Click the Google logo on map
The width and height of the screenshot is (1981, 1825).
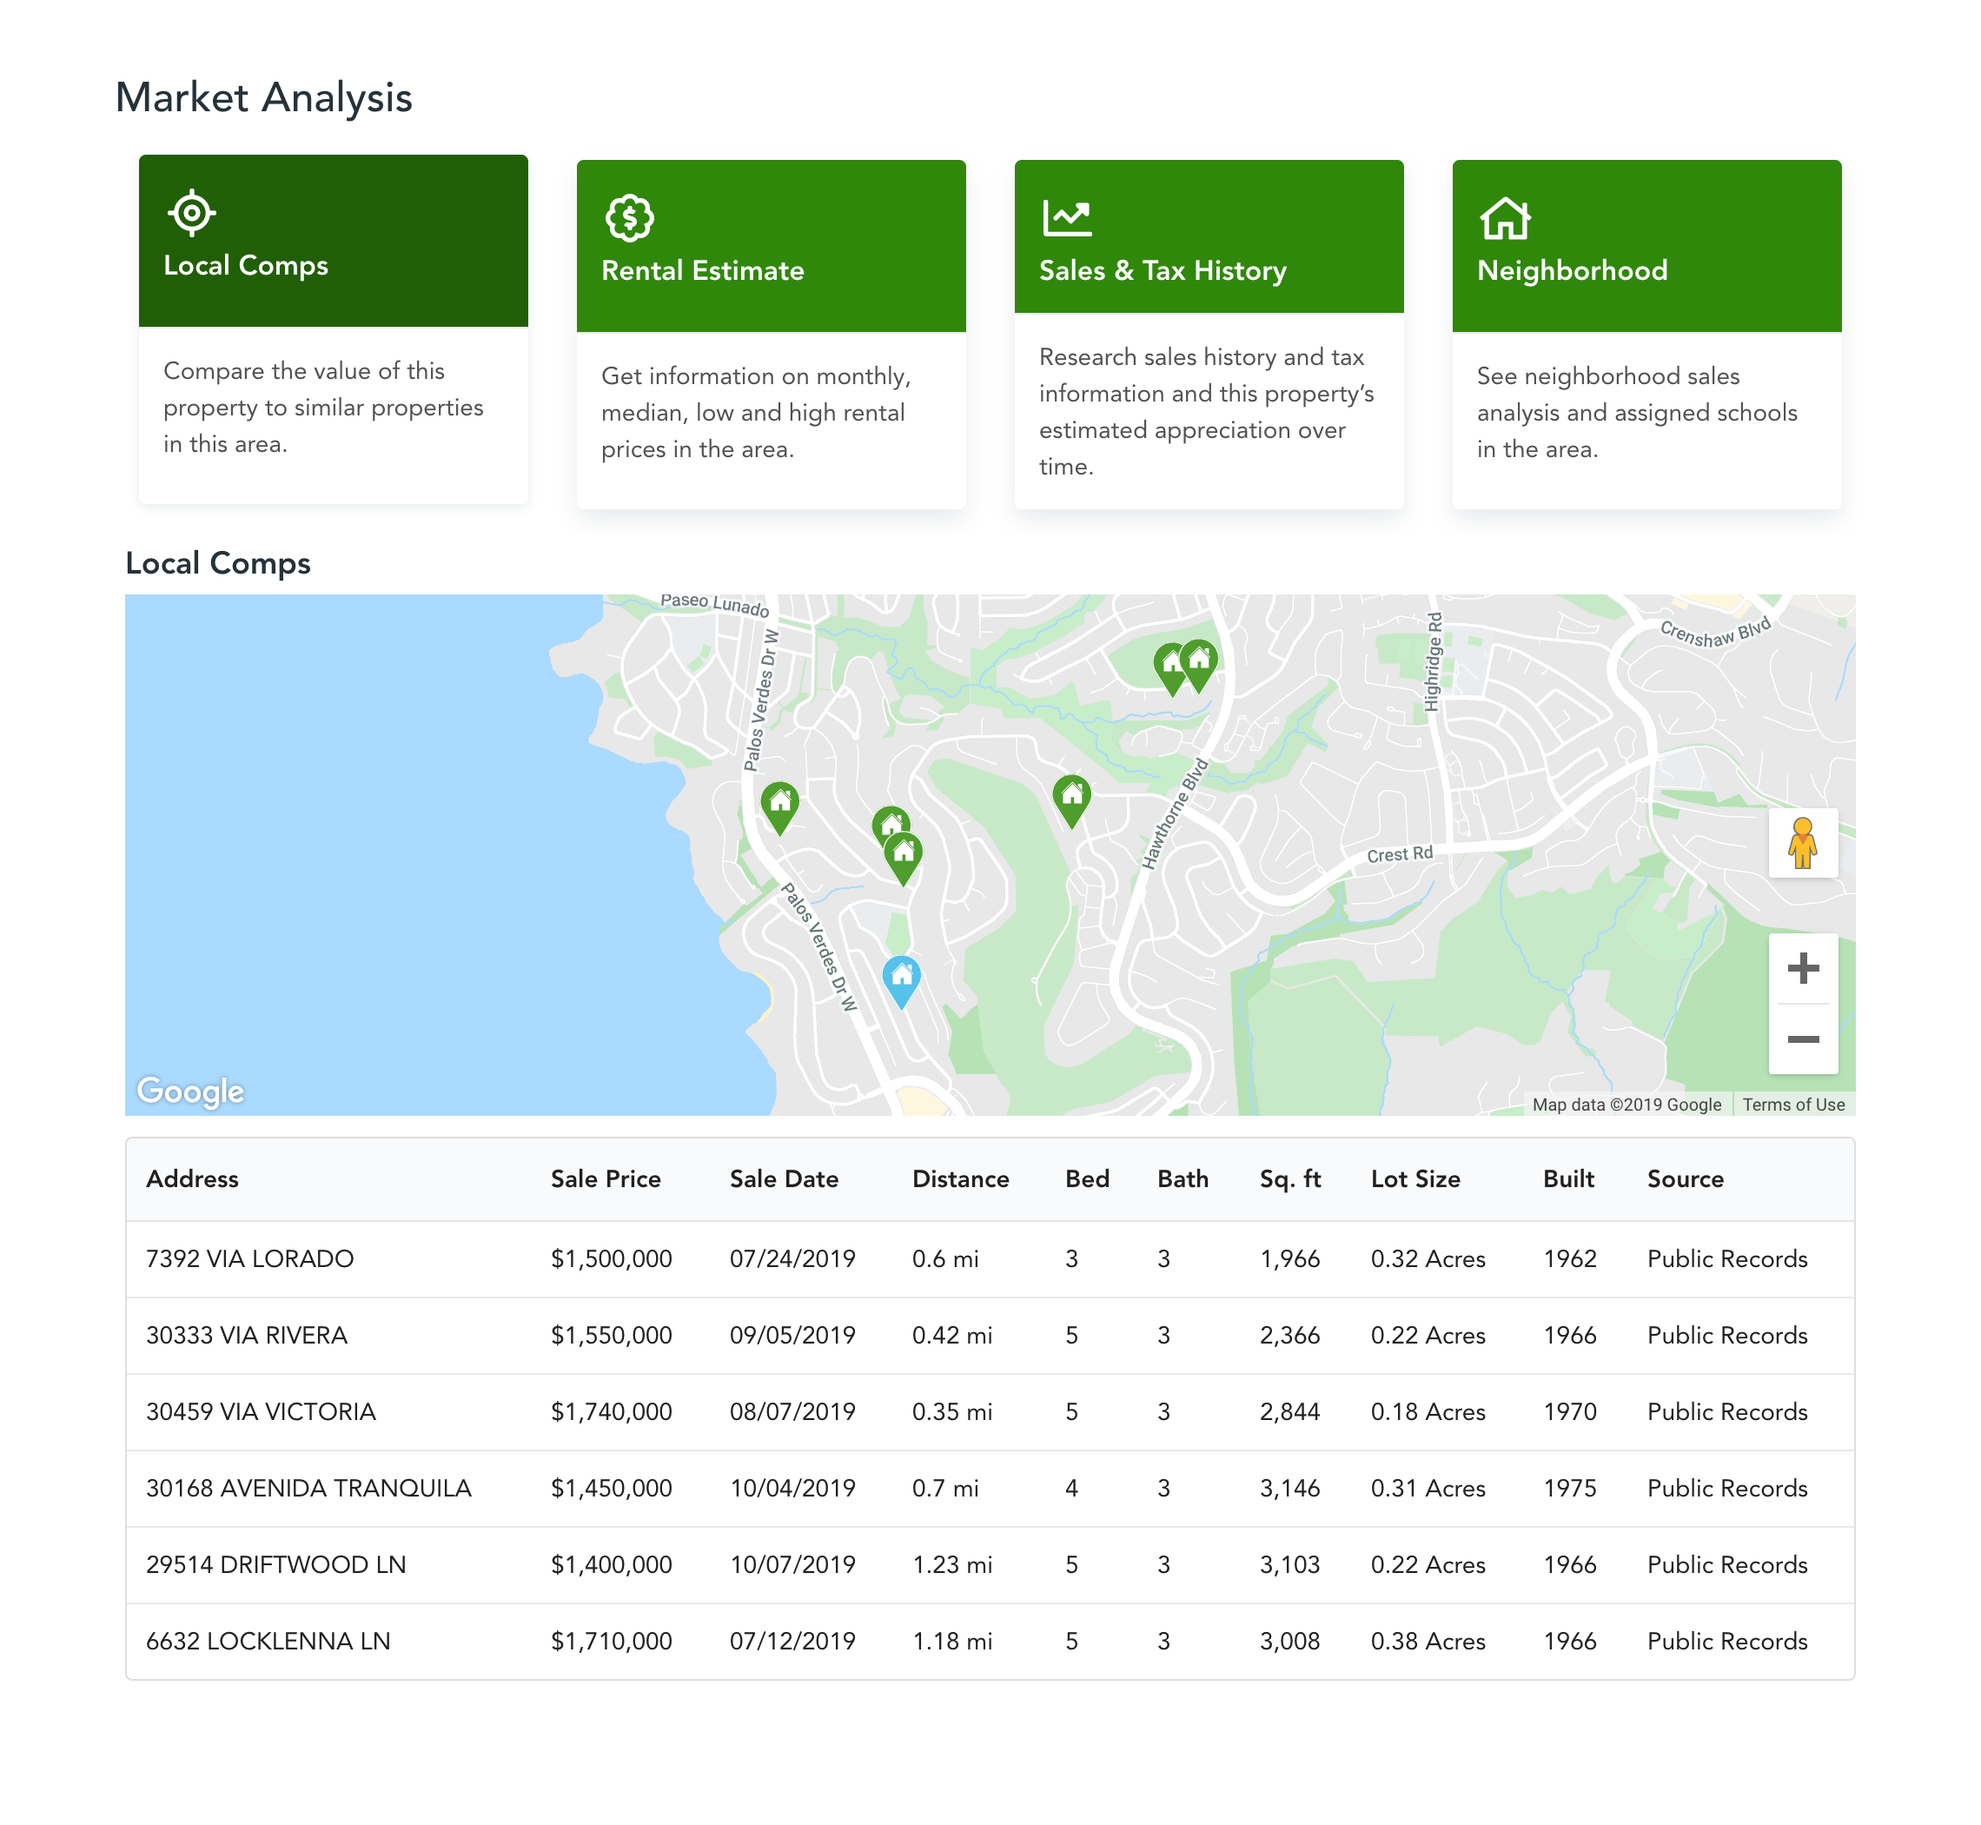190,1091
